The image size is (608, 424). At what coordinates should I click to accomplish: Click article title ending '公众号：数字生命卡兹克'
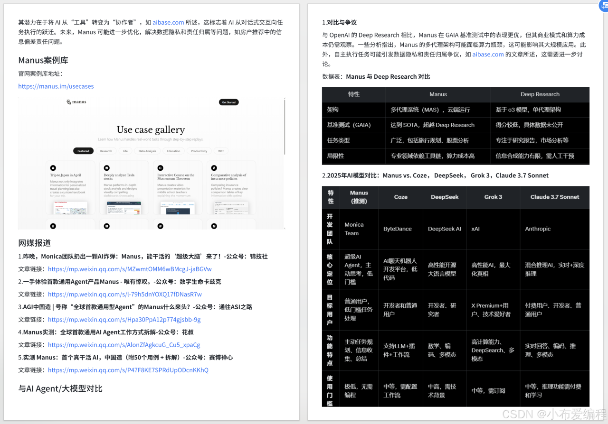tap(120, 281)
